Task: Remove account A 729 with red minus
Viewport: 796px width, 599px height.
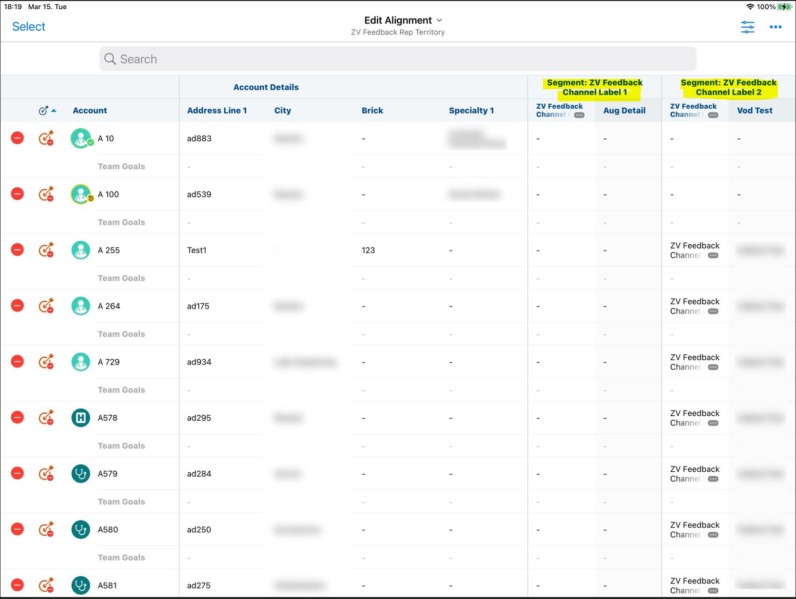Action: (x=18, y=362)
